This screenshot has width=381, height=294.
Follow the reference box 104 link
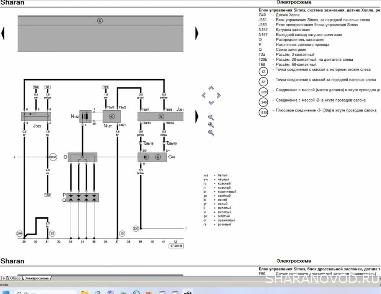pyautogui.click(x=36, y=87)
